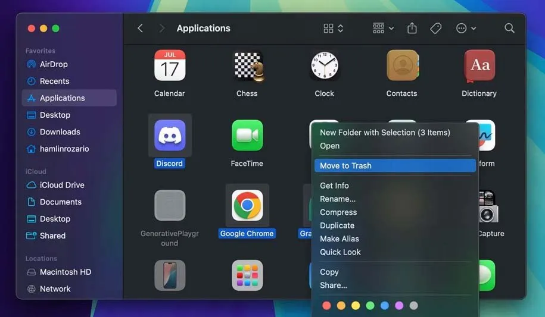Screen dimensions: 545x317
Task: Choose Move to Trash in context menu
Action: coord(345,166)
